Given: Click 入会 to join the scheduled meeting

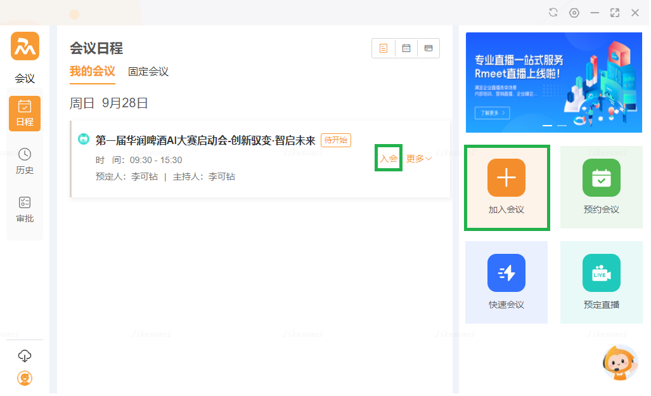Looking at the screenshot, I should click(389, 159).
